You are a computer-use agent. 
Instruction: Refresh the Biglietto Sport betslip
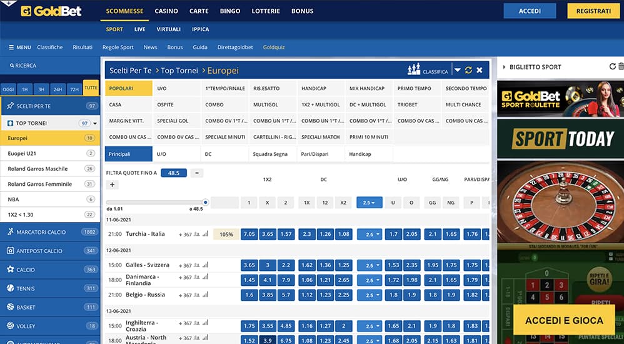613,66
